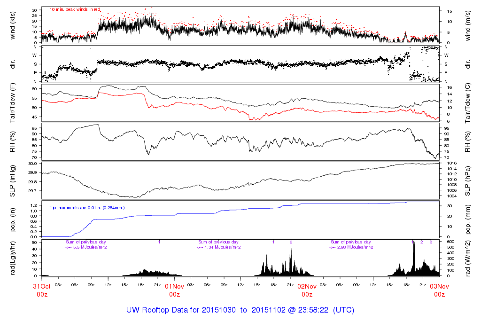Click the 'pcp. (in)' axis label

tap(13, 220)
